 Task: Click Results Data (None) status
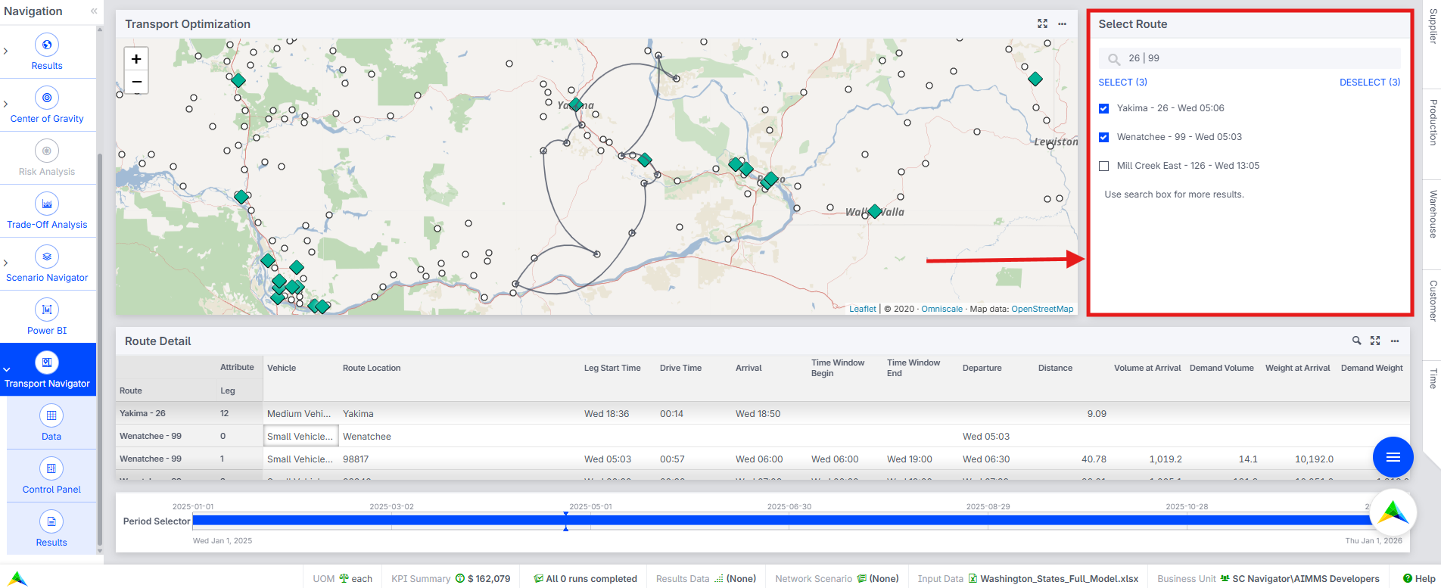pos(706,578)
